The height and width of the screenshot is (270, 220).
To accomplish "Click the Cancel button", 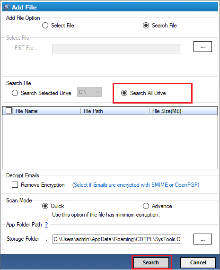I will pyautogui.click(x=198, y=262).
